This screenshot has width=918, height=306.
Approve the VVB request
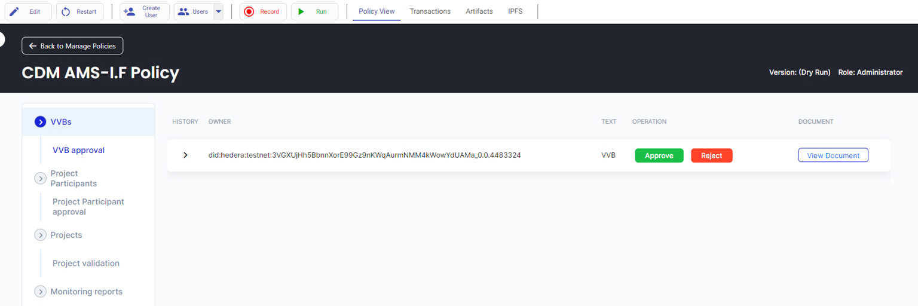tap(659, 155)
